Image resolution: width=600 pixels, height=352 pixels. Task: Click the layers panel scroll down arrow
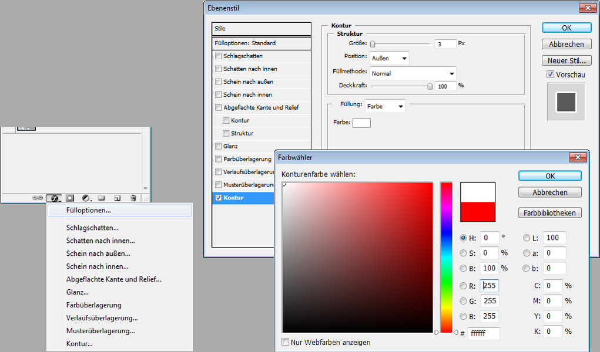145,188
